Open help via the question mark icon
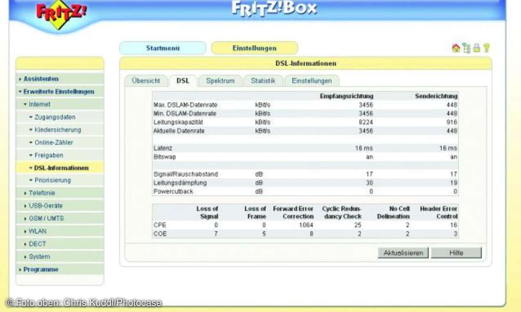The image size is (521, 312). pos(486,48)
